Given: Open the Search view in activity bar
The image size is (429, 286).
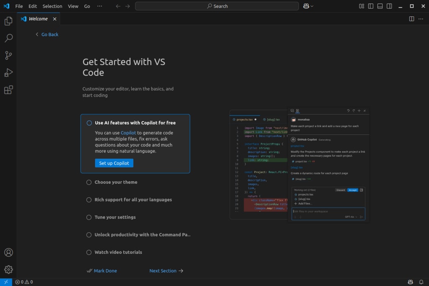Looking at the screenshot, I should coord(8,38).
